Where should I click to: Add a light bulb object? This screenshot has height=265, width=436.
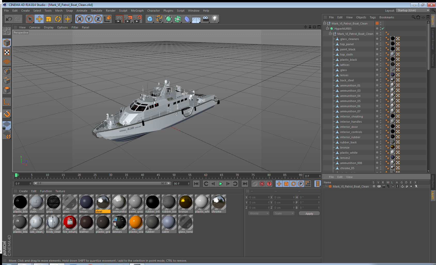(215, 19)
